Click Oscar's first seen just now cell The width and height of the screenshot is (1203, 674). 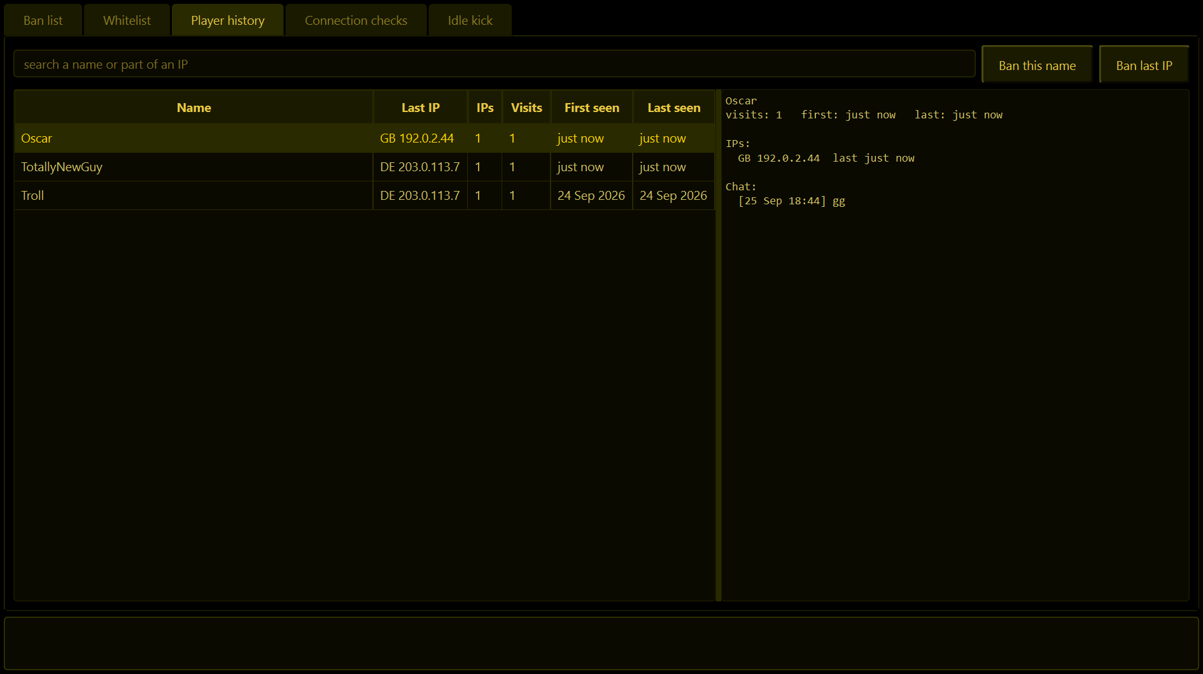(592, 138)
